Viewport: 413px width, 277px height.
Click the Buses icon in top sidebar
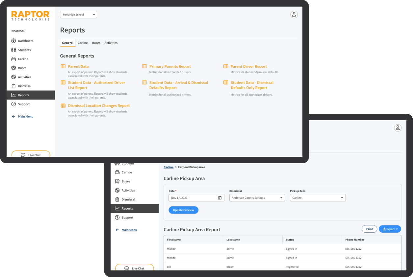13,68
